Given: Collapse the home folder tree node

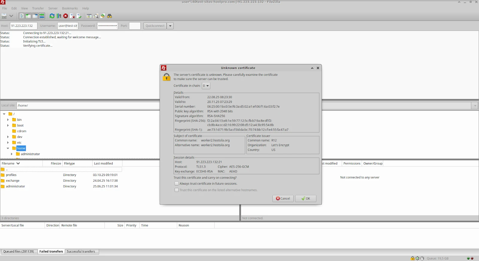Looking at the screenshot, I should (x=8, y=148).
